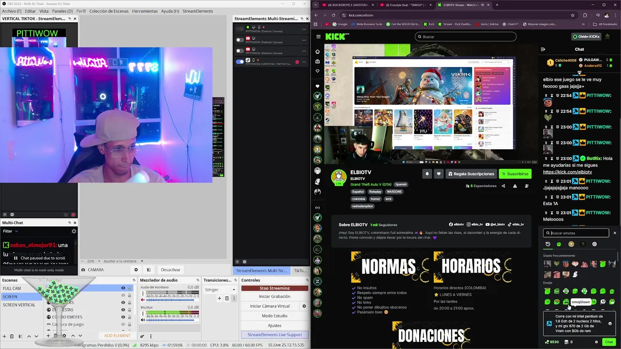The height and width of the screenshot is (349, 621).
Task: Bookmark page with Chrome star icon
Action: click(572, 15)
